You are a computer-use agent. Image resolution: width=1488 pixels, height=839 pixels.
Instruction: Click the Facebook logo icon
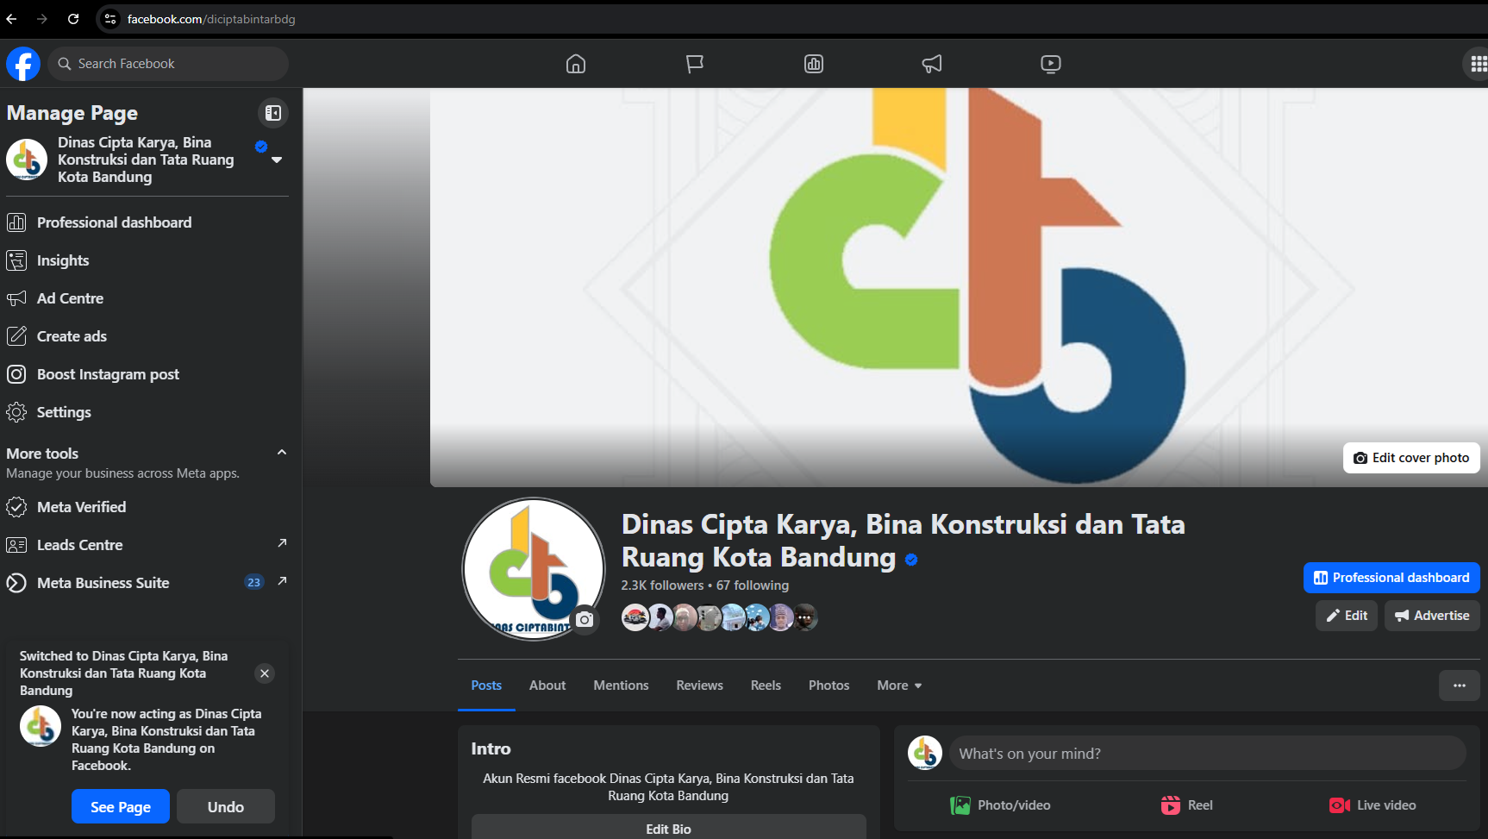click(23, 64)
